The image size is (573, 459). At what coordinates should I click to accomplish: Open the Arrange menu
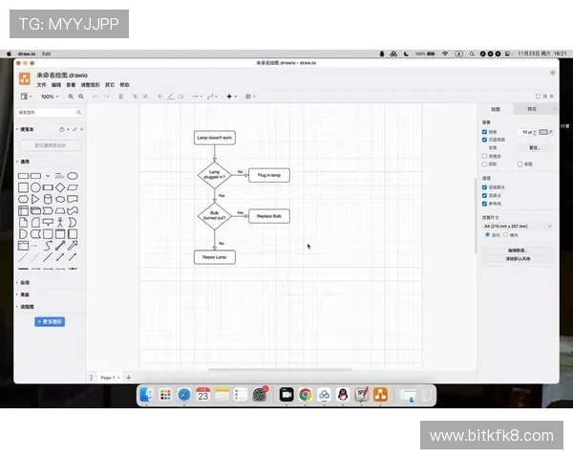click(x=90, y=85)
